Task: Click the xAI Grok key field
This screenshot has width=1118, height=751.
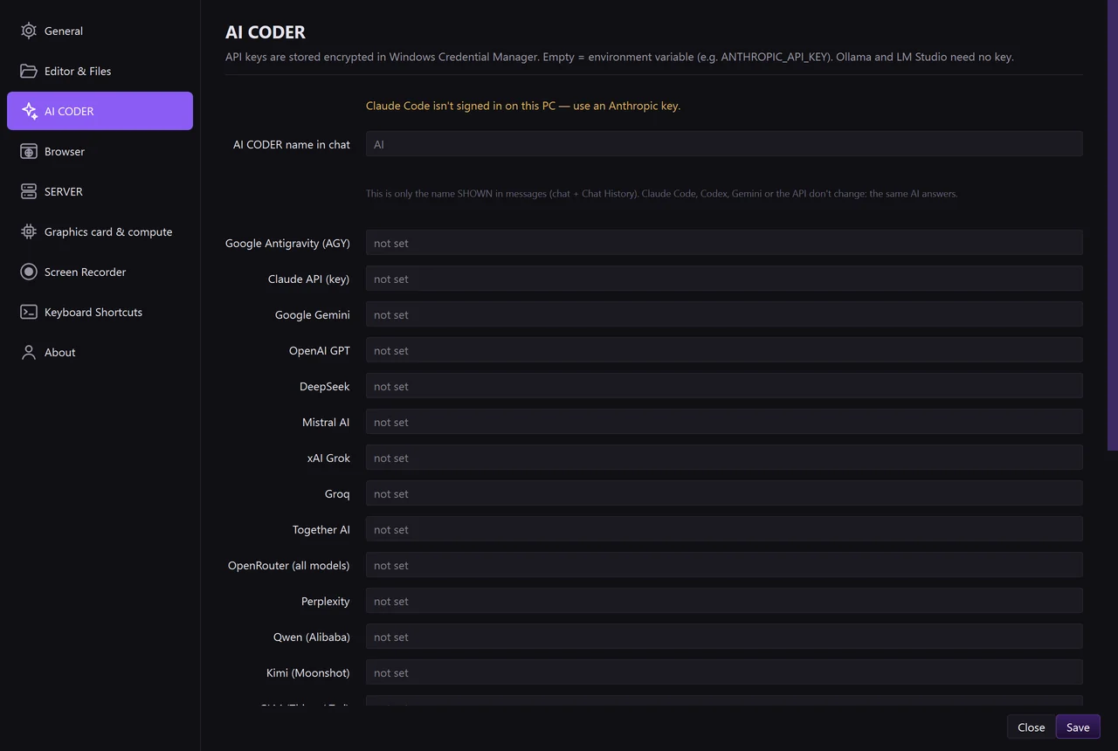Action: click(x=724, y=458)
